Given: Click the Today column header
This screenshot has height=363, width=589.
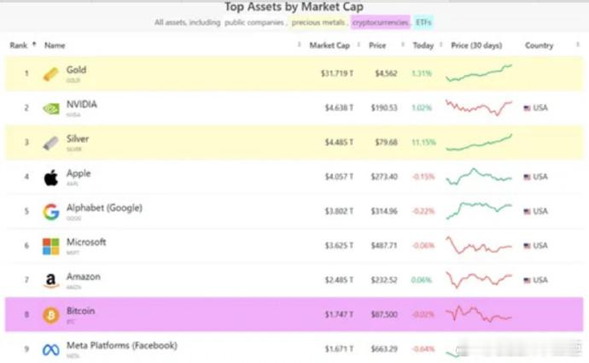Looking at the screenshot, I should click(423, 45).
